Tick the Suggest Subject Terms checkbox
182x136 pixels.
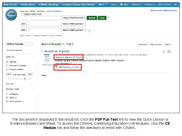(x=21, y=14)
